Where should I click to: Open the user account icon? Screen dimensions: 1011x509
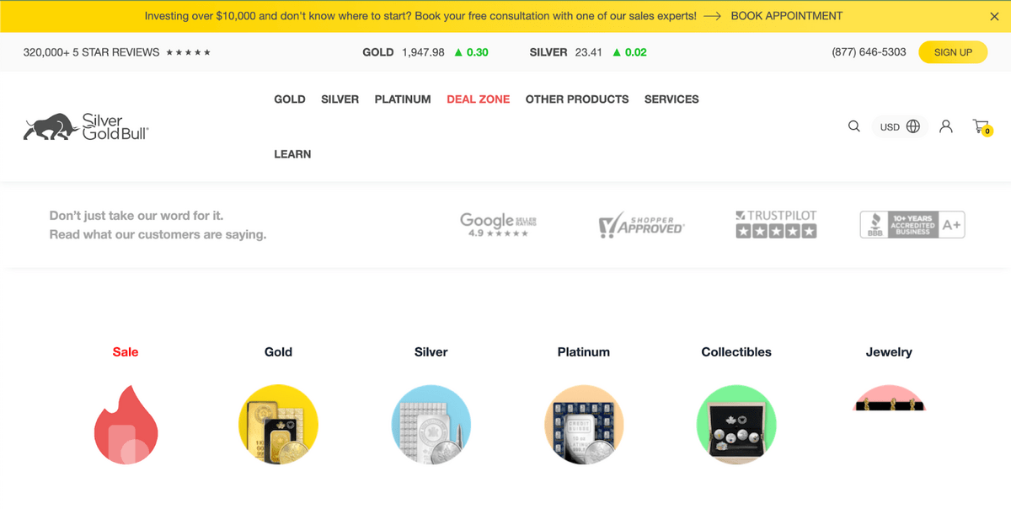946,126
